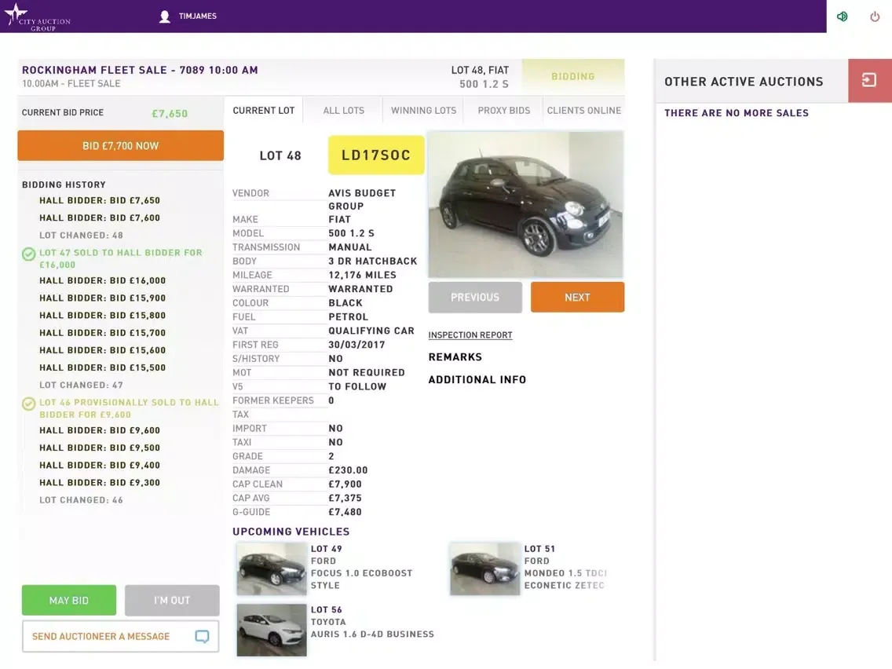Show the Previous vehicle photo
892x669 pixels.
475,297
